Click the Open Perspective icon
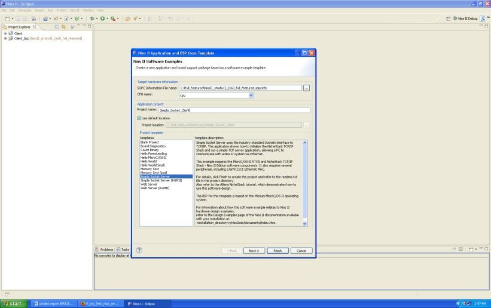 [448, 19]
